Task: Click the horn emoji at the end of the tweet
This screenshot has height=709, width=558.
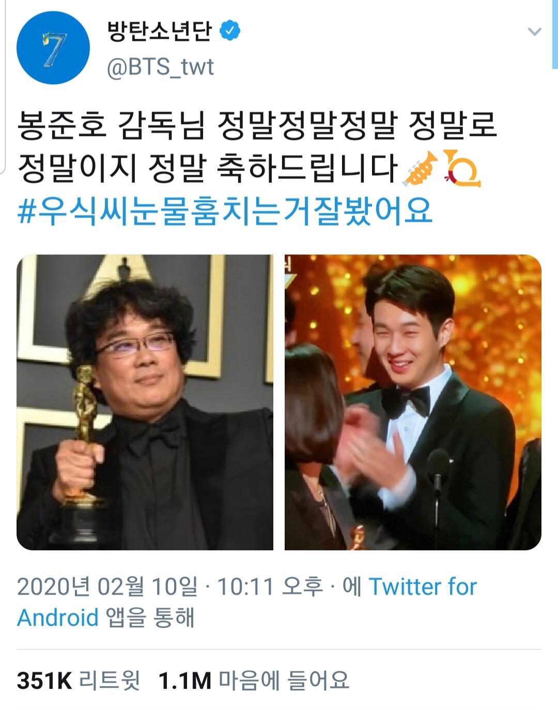Action: (461, 168)
